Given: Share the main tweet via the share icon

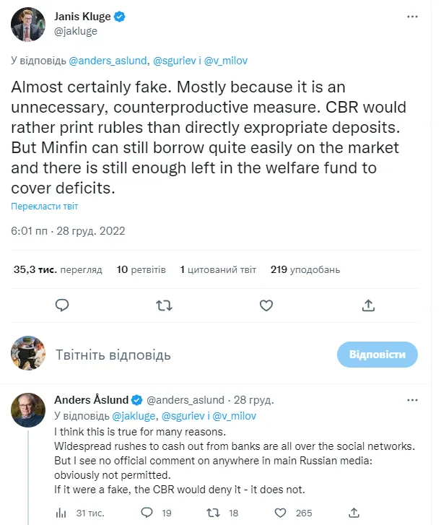Looking at the screenshot, I should pyautogui.click(x=368, y=305).
